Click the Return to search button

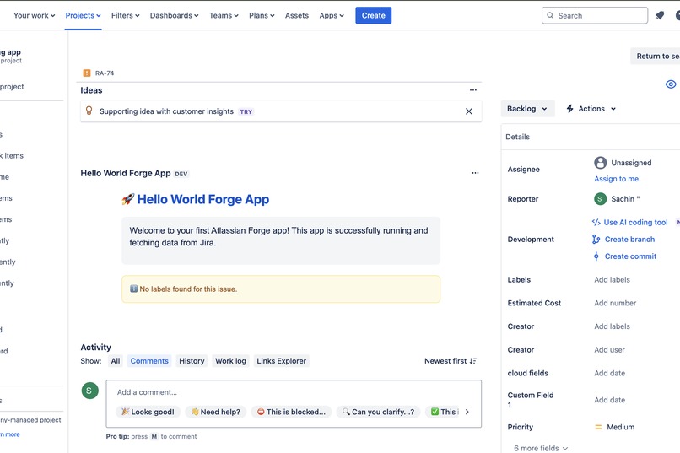656,56
